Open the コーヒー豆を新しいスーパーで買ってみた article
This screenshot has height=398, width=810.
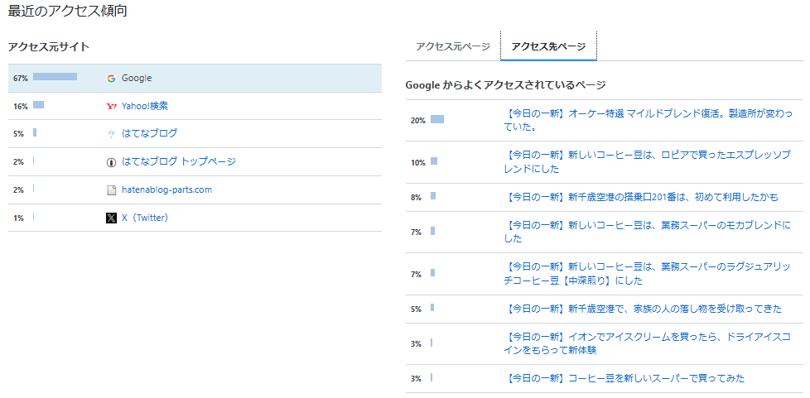click(x=624, y=378)
